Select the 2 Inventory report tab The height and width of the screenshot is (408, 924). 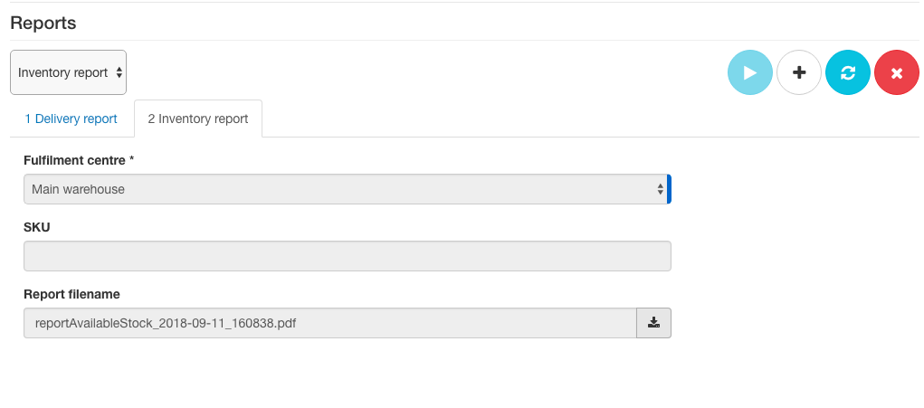point(198,119)
